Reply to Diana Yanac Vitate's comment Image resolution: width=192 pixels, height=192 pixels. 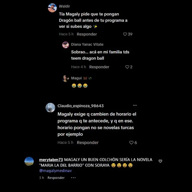click(x=99, y=67)
